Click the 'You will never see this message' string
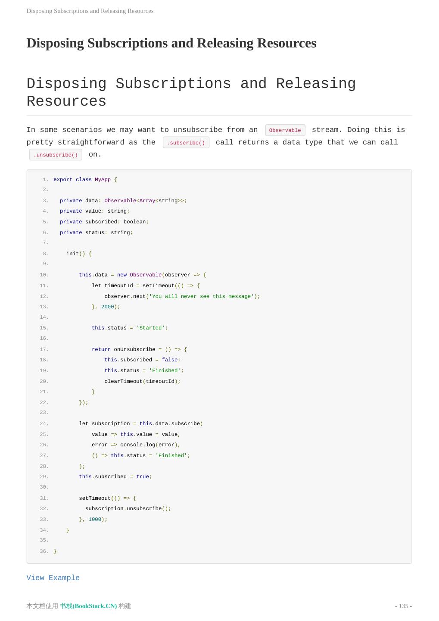Image resolution: width=439 pixels, height=621 pixels. click(201, 296)
